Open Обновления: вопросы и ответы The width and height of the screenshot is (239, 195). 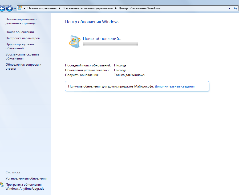23,66
